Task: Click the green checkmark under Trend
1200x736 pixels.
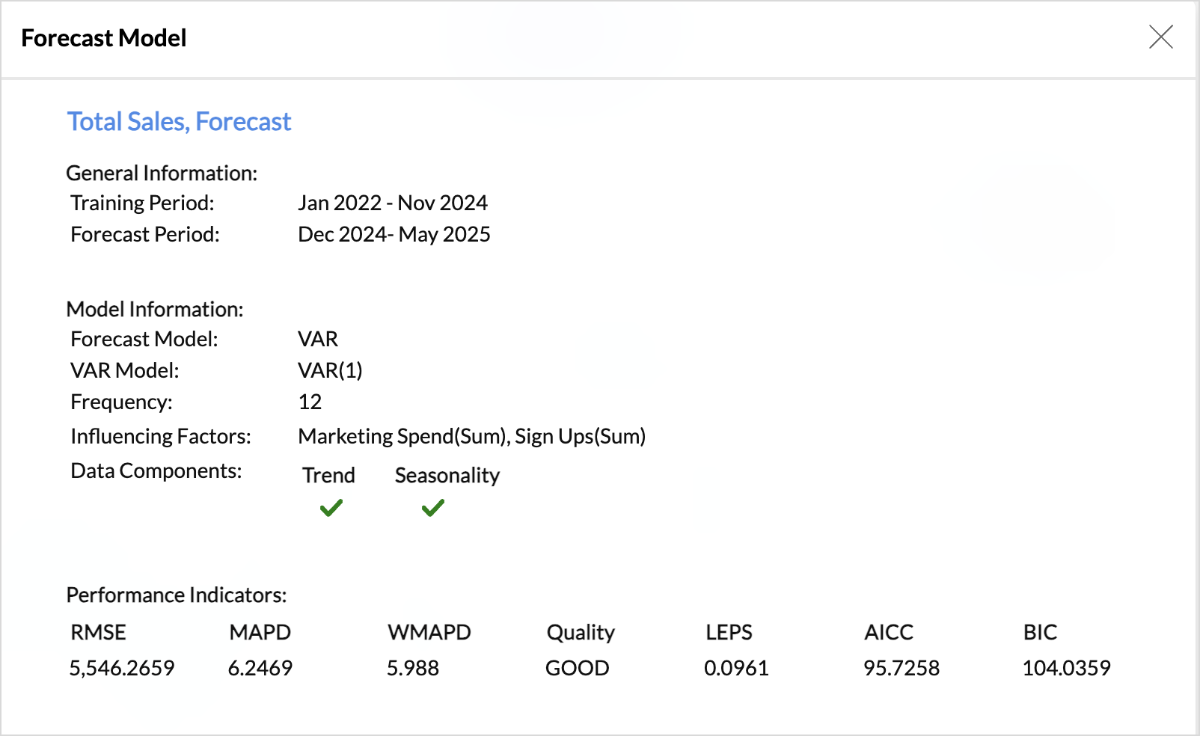Action: click(331, 509)
